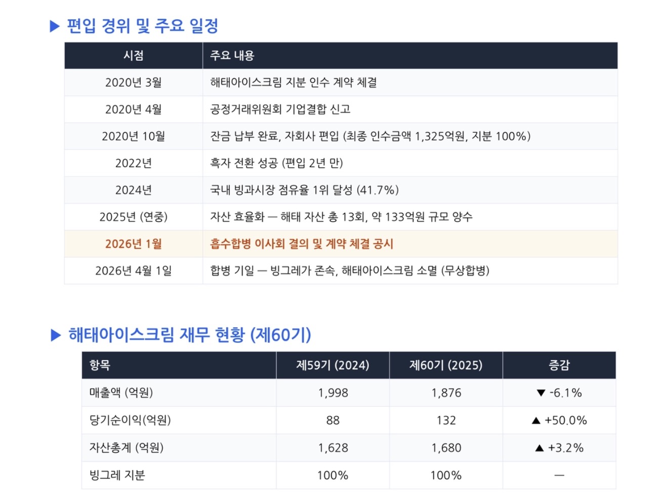This screenshot has width=668, height=502.
Task: Select the revenue value '1,876'
Action: (446, 393)
